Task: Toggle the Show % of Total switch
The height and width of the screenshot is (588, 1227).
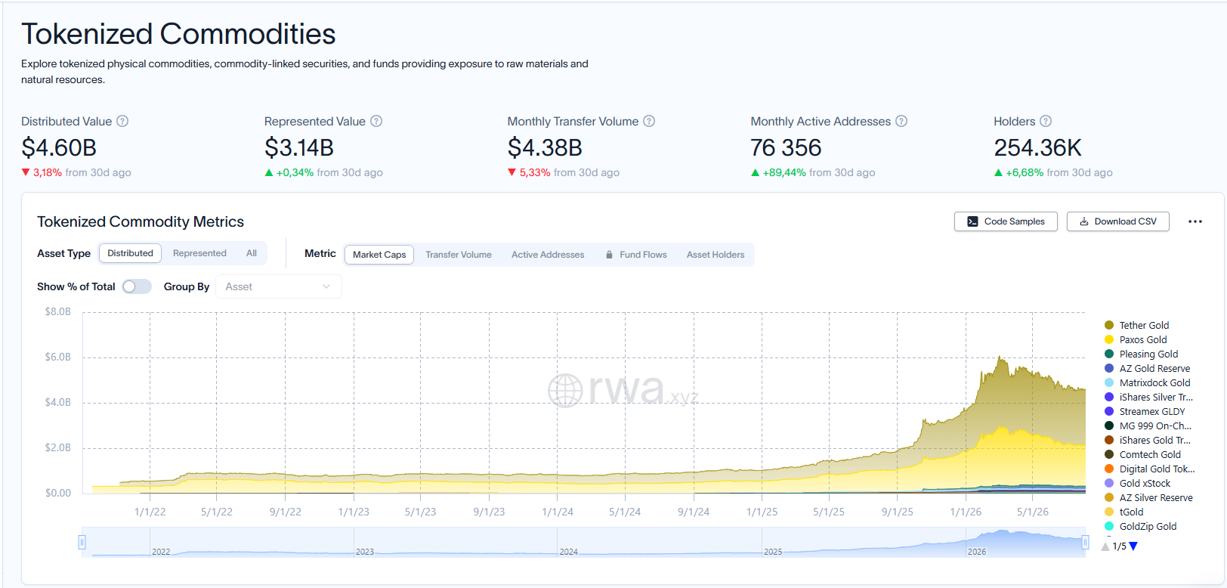Action: 137,286
